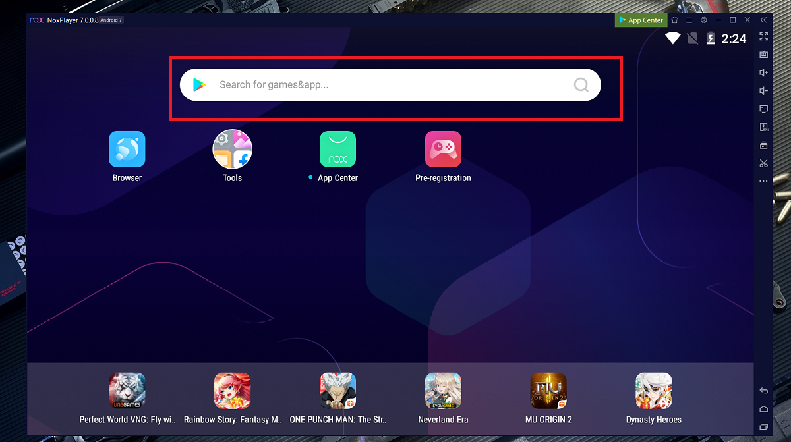The image size is (791, 442).
Task: Click the APK install icon in sidebar
Action: click(x=763, y=126)
